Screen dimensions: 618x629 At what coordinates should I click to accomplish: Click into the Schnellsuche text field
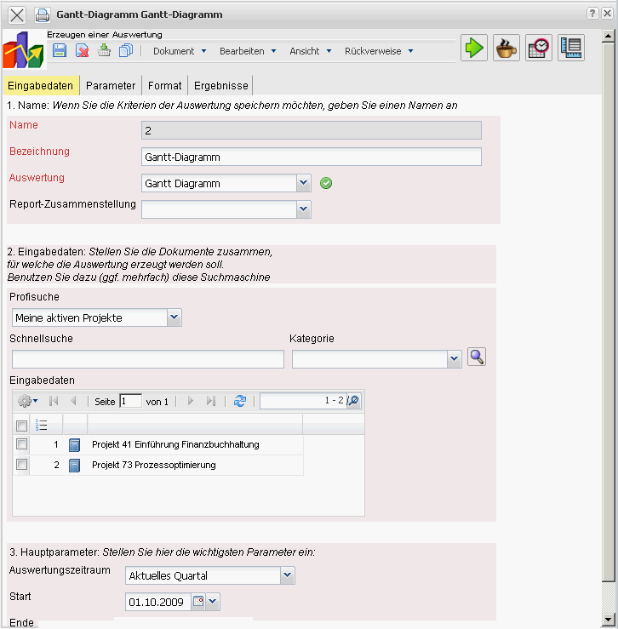pos(147,359)
